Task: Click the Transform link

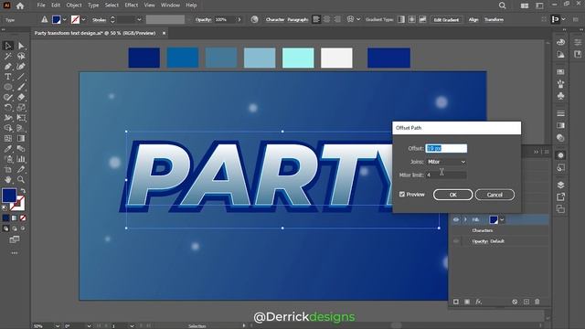Action: (494, 20)
